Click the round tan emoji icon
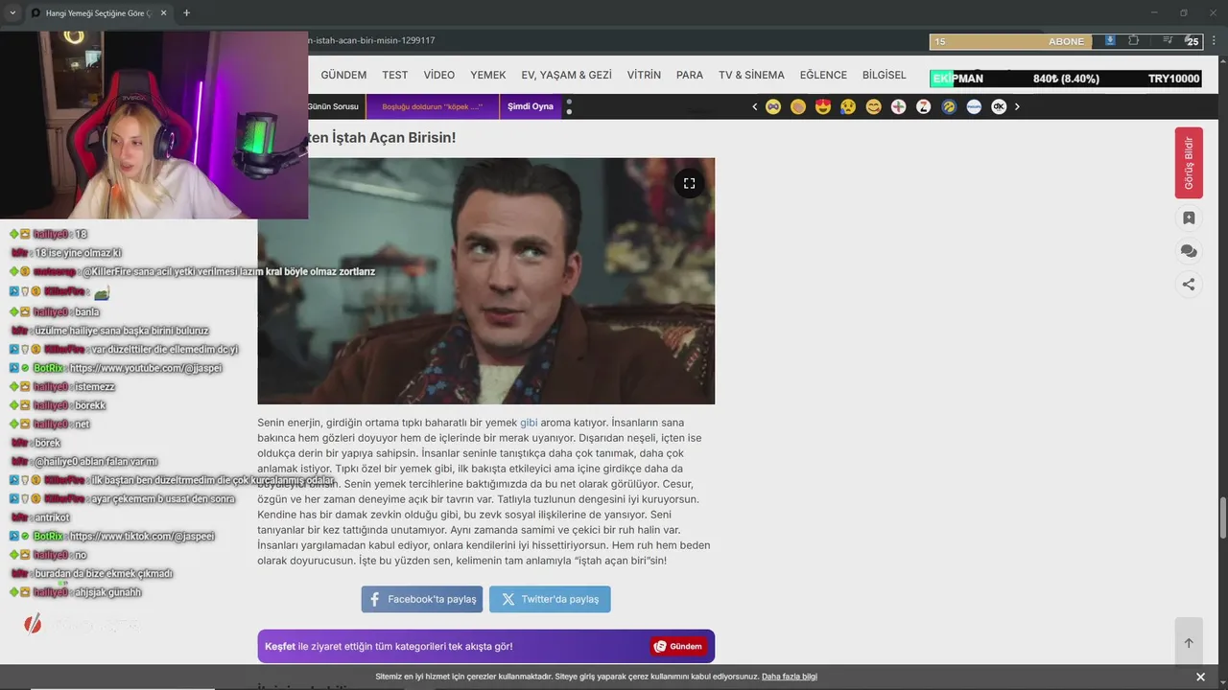The height and width of the screenshot is (690, 1228). (x=798, y=106)
